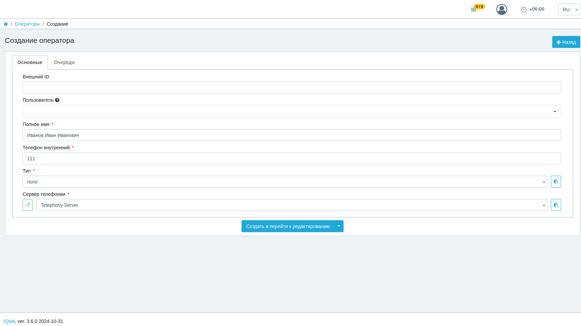This screenshot has width=581, height=326.
Task: Switch to the Очереди tab
Action: click(64, 62)
